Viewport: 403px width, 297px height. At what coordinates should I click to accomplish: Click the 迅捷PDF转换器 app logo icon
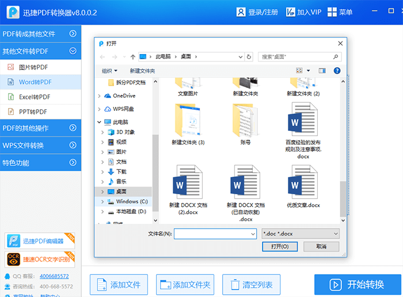coord(13,12)
